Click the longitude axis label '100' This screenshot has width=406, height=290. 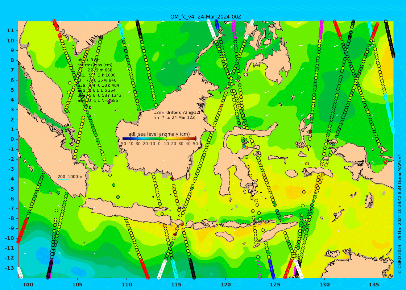[28, 285]
